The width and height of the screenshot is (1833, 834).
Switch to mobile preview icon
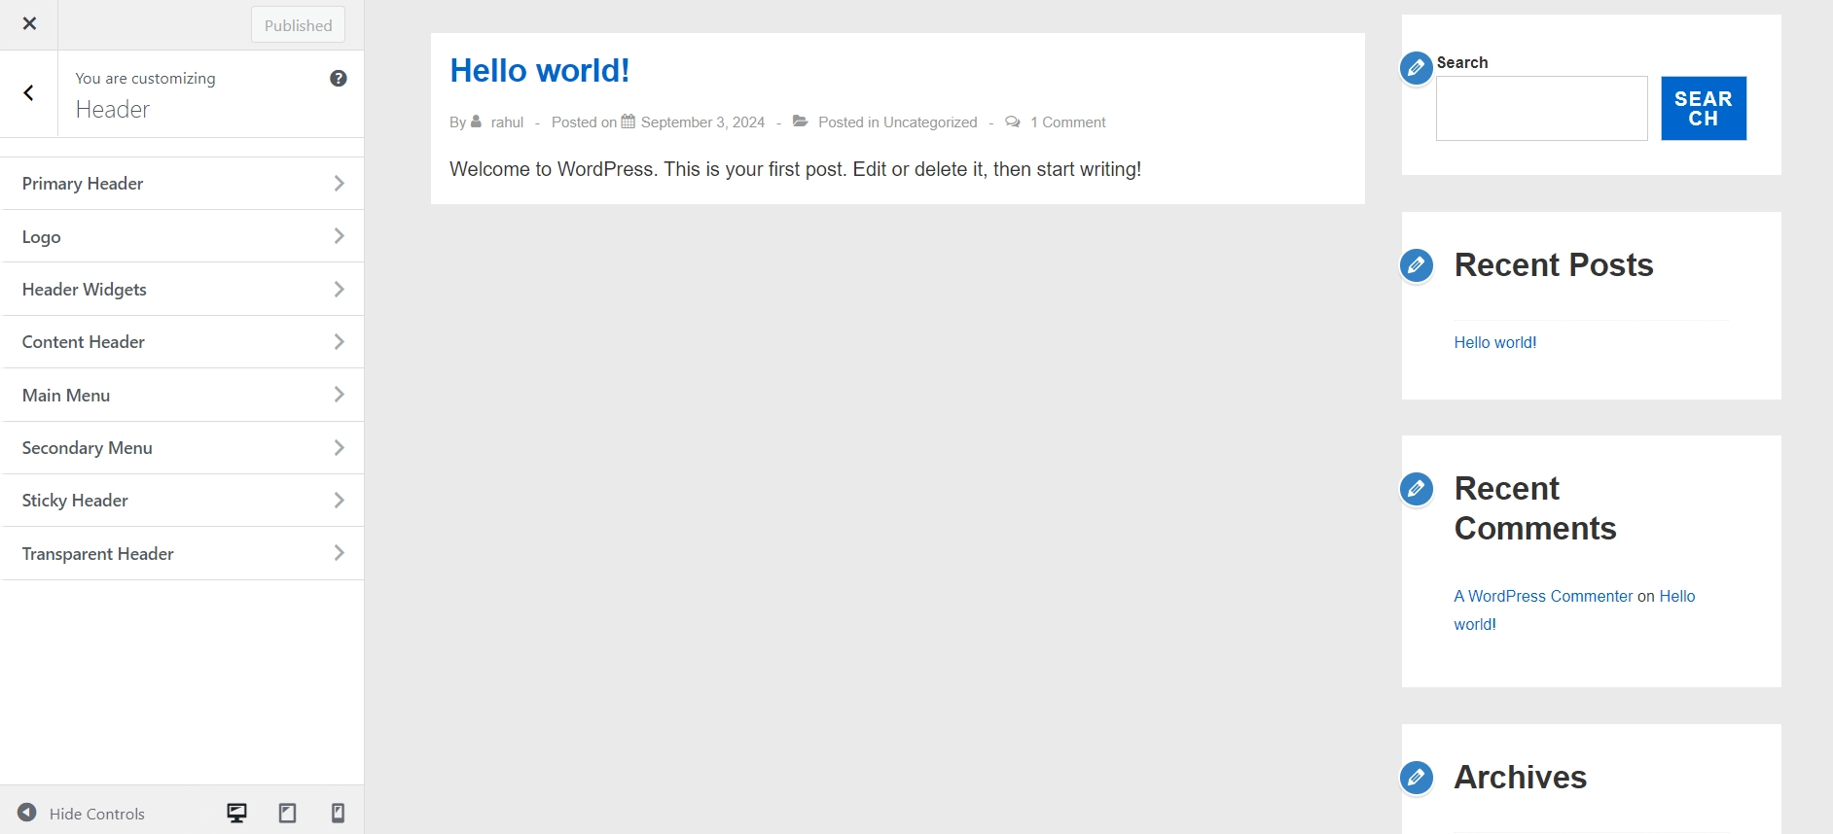click(338, 814)
